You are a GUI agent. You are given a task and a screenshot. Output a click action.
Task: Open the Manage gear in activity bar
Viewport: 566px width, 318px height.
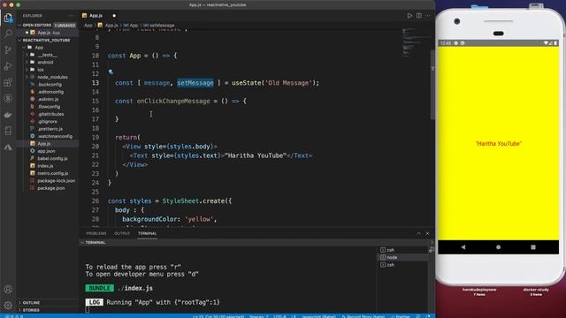8,306
